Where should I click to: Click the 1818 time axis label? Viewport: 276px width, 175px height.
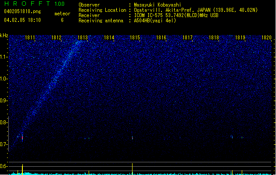point(214,38)
